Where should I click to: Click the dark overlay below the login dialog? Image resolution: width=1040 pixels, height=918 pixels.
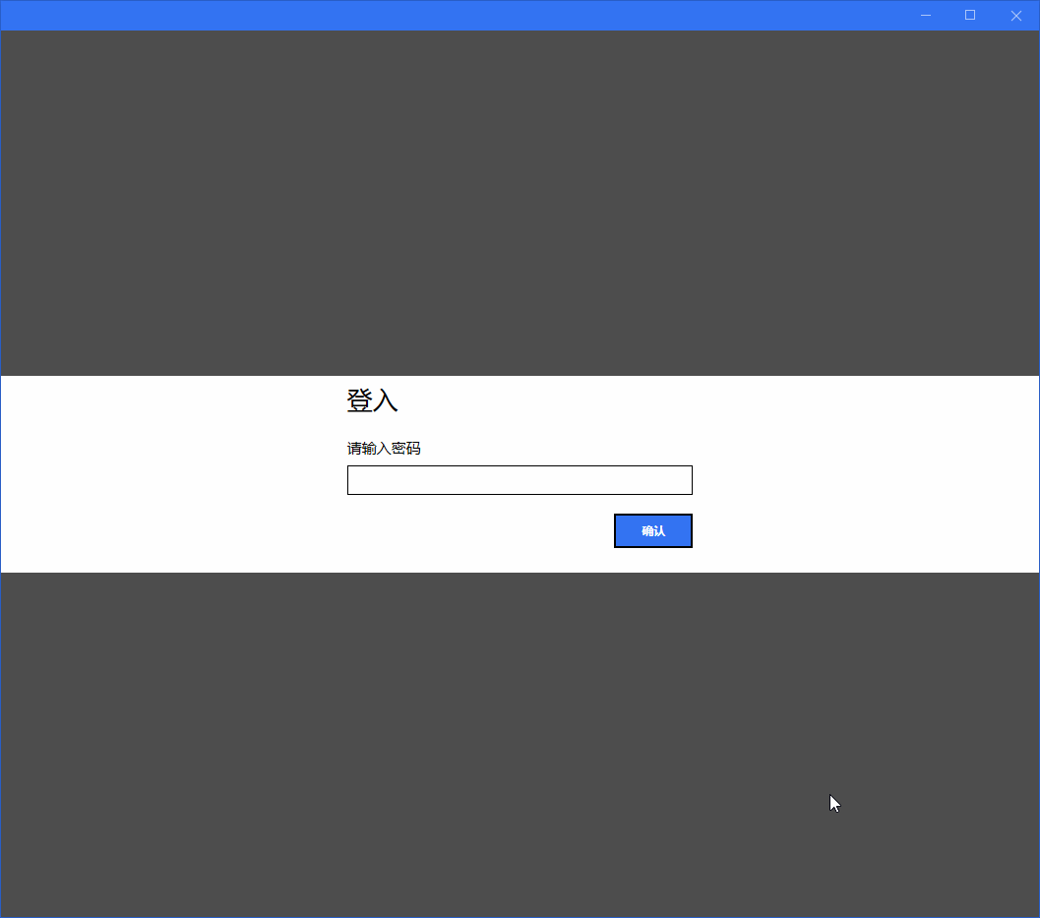(x=520, y=744)
